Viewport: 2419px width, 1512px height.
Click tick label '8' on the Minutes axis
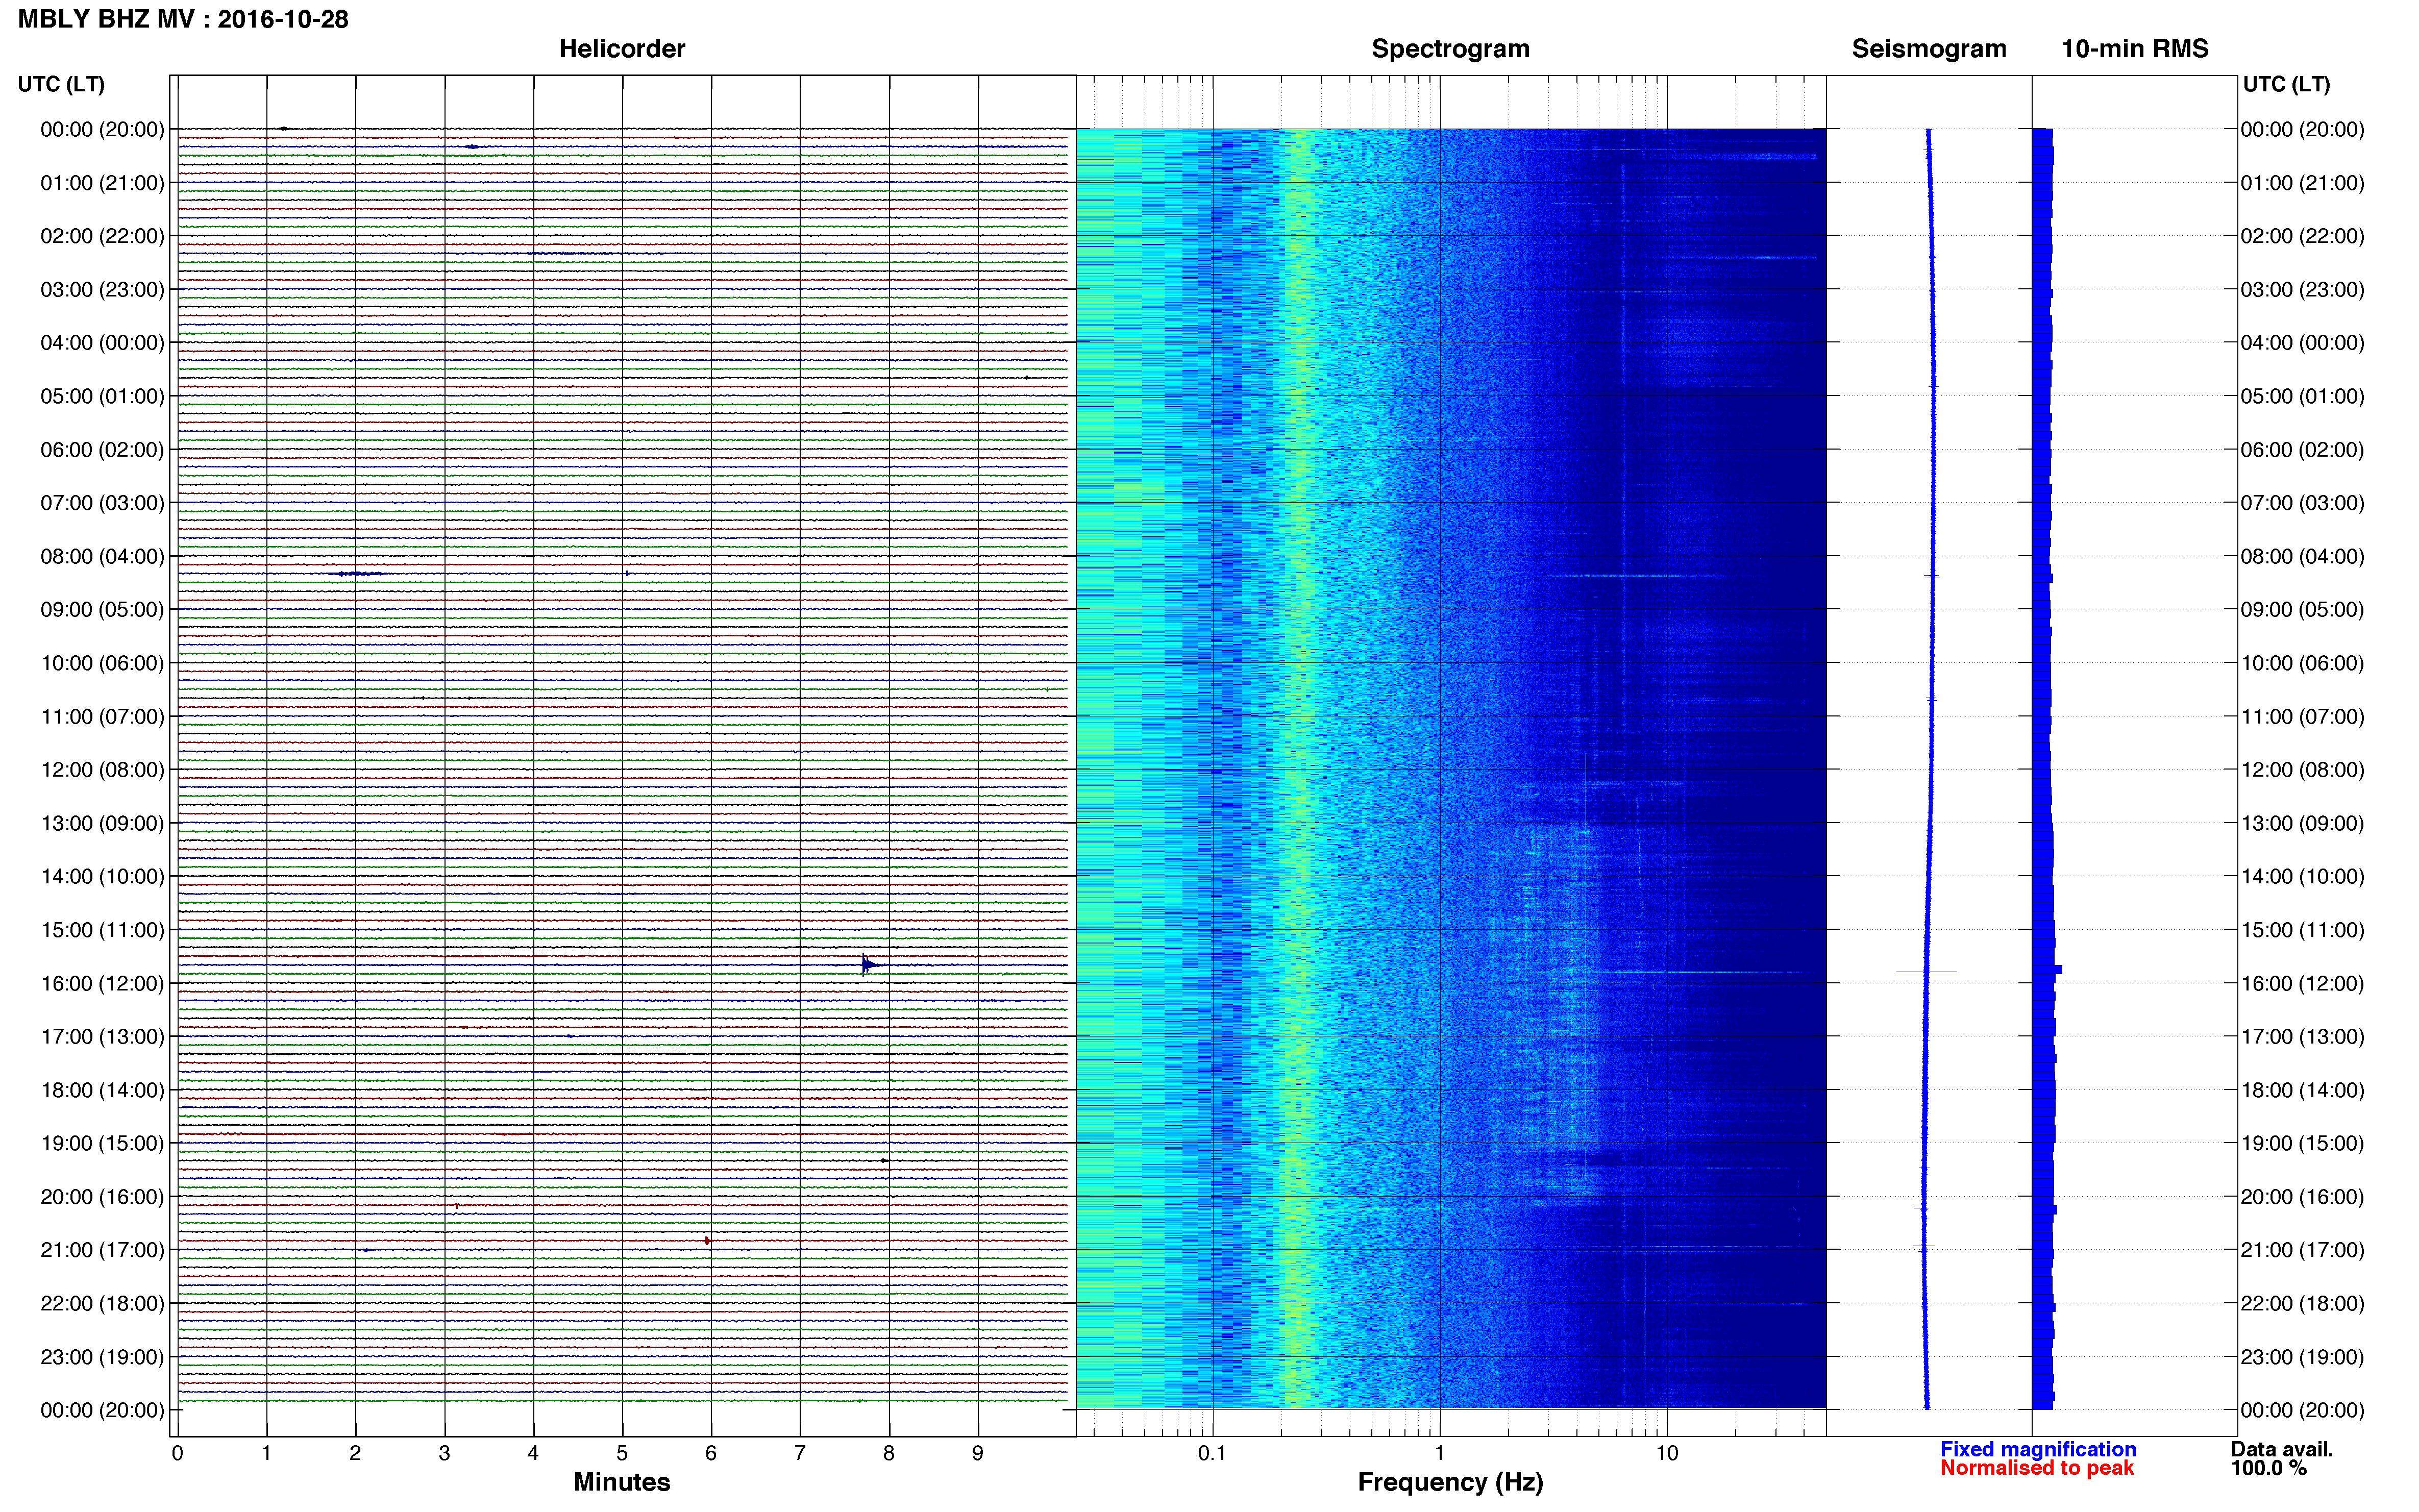[889, 1454]
